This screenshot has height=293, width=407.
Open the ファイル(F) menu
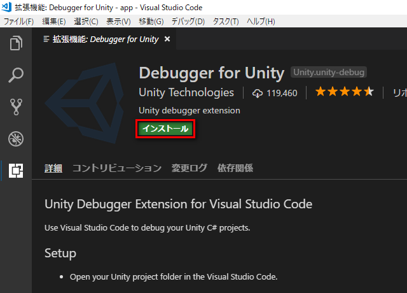(x=18, y=21)
